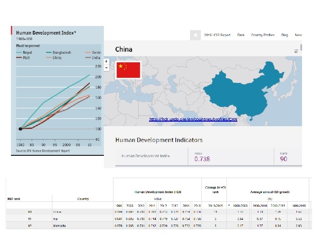Select the Human Development Index indicator row
328x246 pixels.
click(208, 156)
